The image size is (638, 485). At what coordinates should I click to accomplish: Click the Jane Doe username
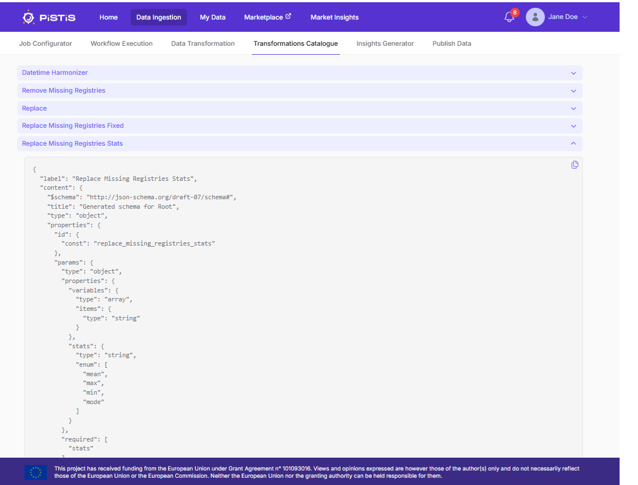[563, 17]
